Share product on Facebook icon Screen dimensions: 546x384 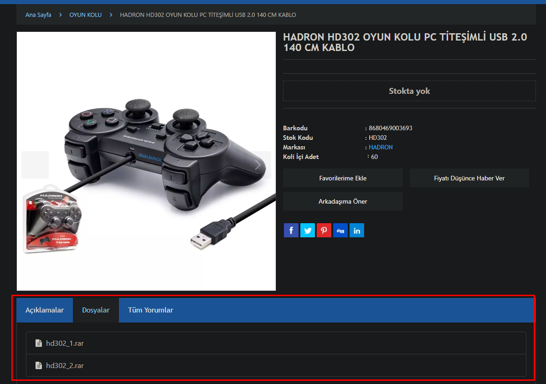291,230
